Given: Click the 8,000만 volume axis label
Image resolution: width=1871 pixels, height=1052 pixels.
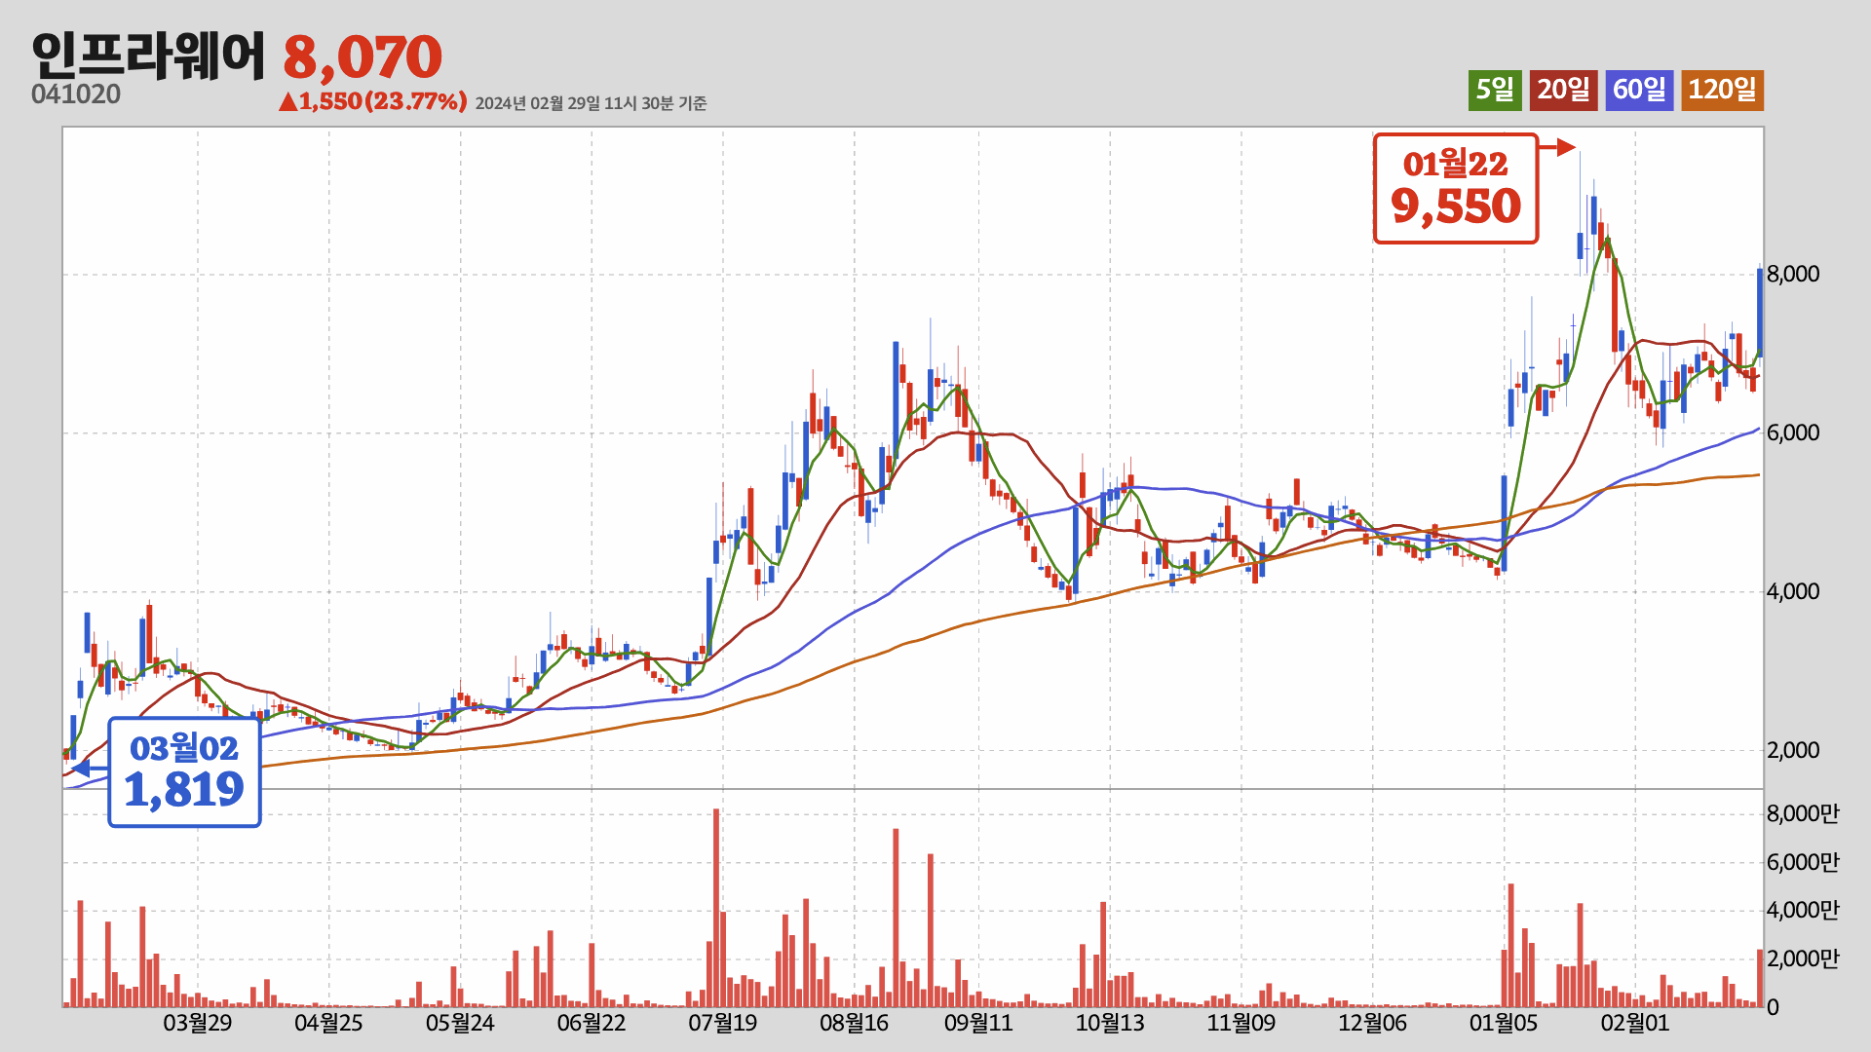Looking at the screenshot, I should pos(1803,813).
